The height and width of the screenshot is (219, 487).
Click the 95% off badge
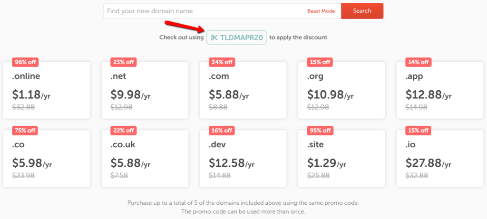point(320,130)
